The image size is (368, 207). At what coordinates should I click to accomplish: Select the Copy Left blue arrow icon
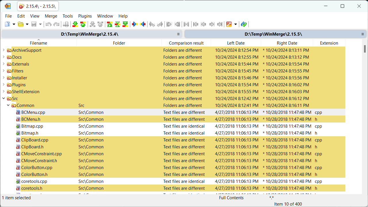coord(143,24)
